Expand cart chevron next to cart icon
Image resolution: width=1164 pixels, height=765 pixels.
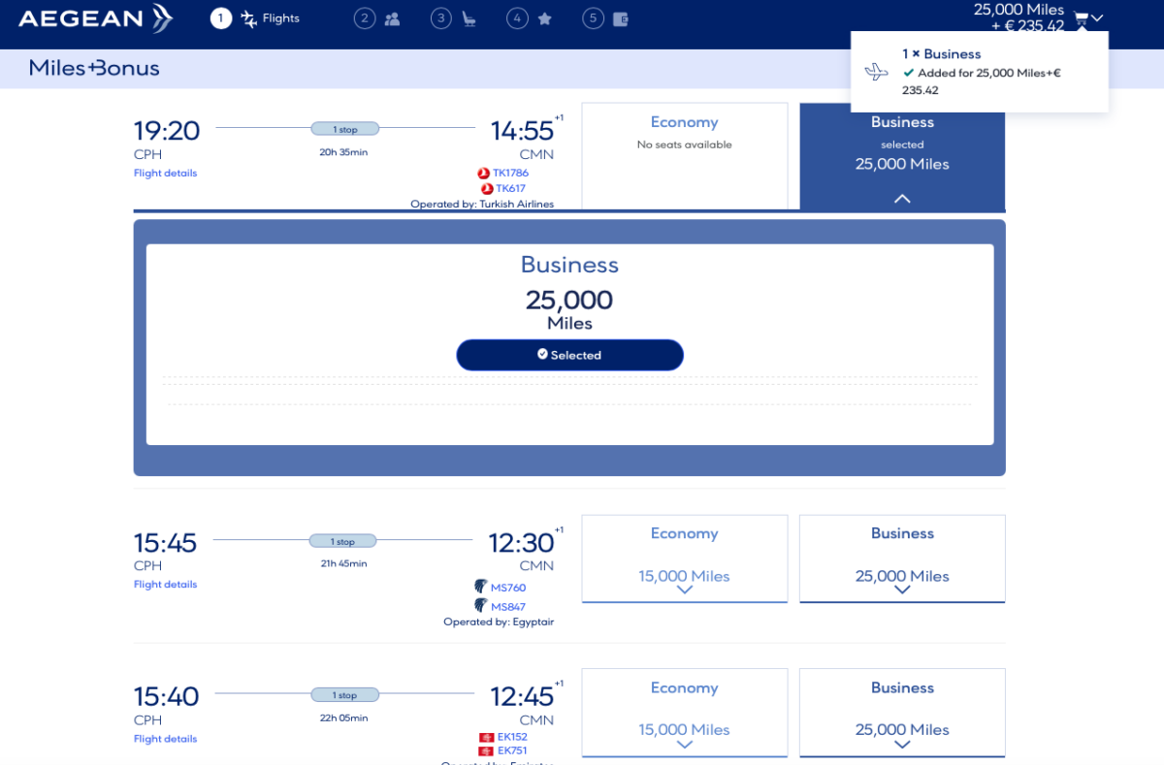(1097, 17)
